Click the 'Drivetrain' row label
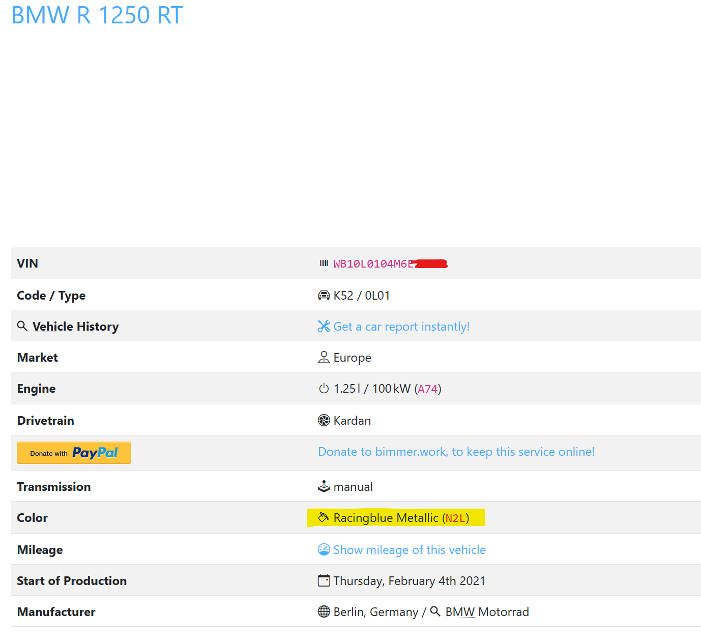The image size is (701, 643). click(46, 421)
